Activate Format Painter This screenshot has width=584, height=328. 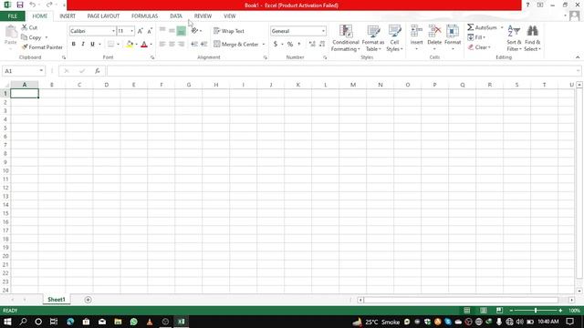pyautogui.click(x=42, y=47)
